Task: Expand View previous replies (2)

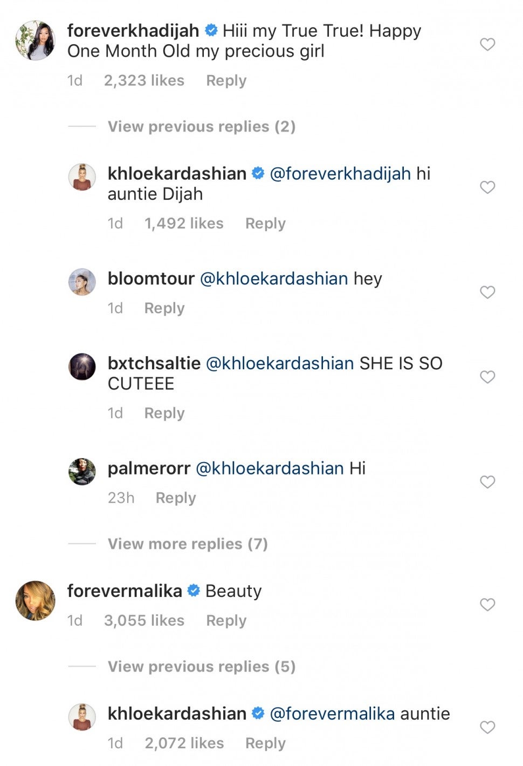Action: pos(201,126)
